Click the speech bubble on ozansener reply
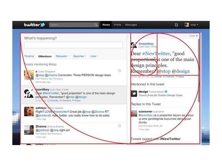 pyautogui.click(x=191, y=111)
